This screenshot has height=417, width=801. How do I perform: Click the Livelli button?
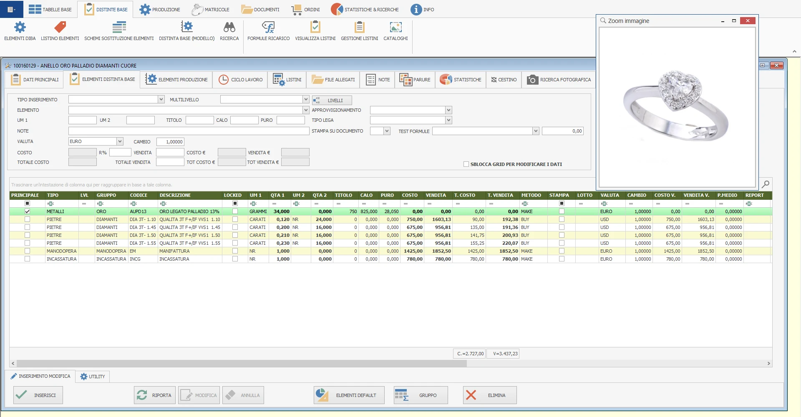(332, 100)
